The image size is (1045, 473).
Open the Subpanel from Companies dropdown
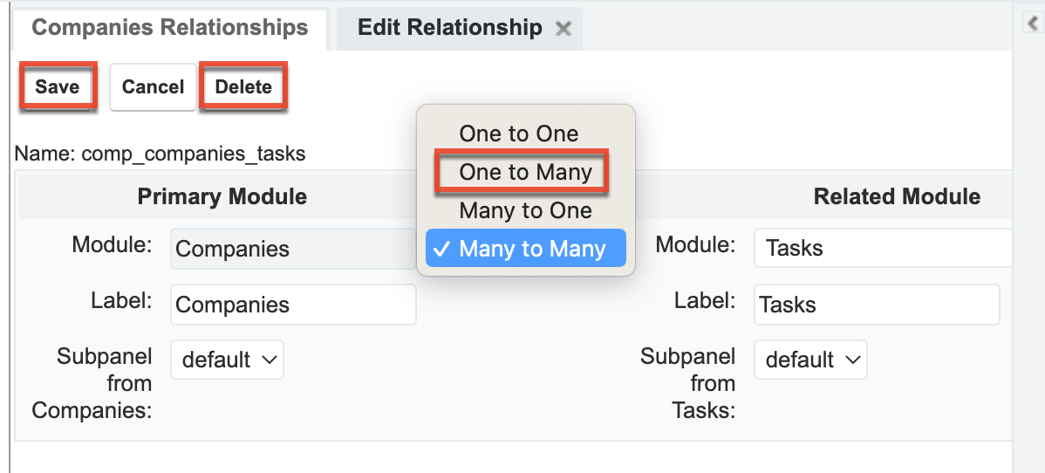(228, 360)
